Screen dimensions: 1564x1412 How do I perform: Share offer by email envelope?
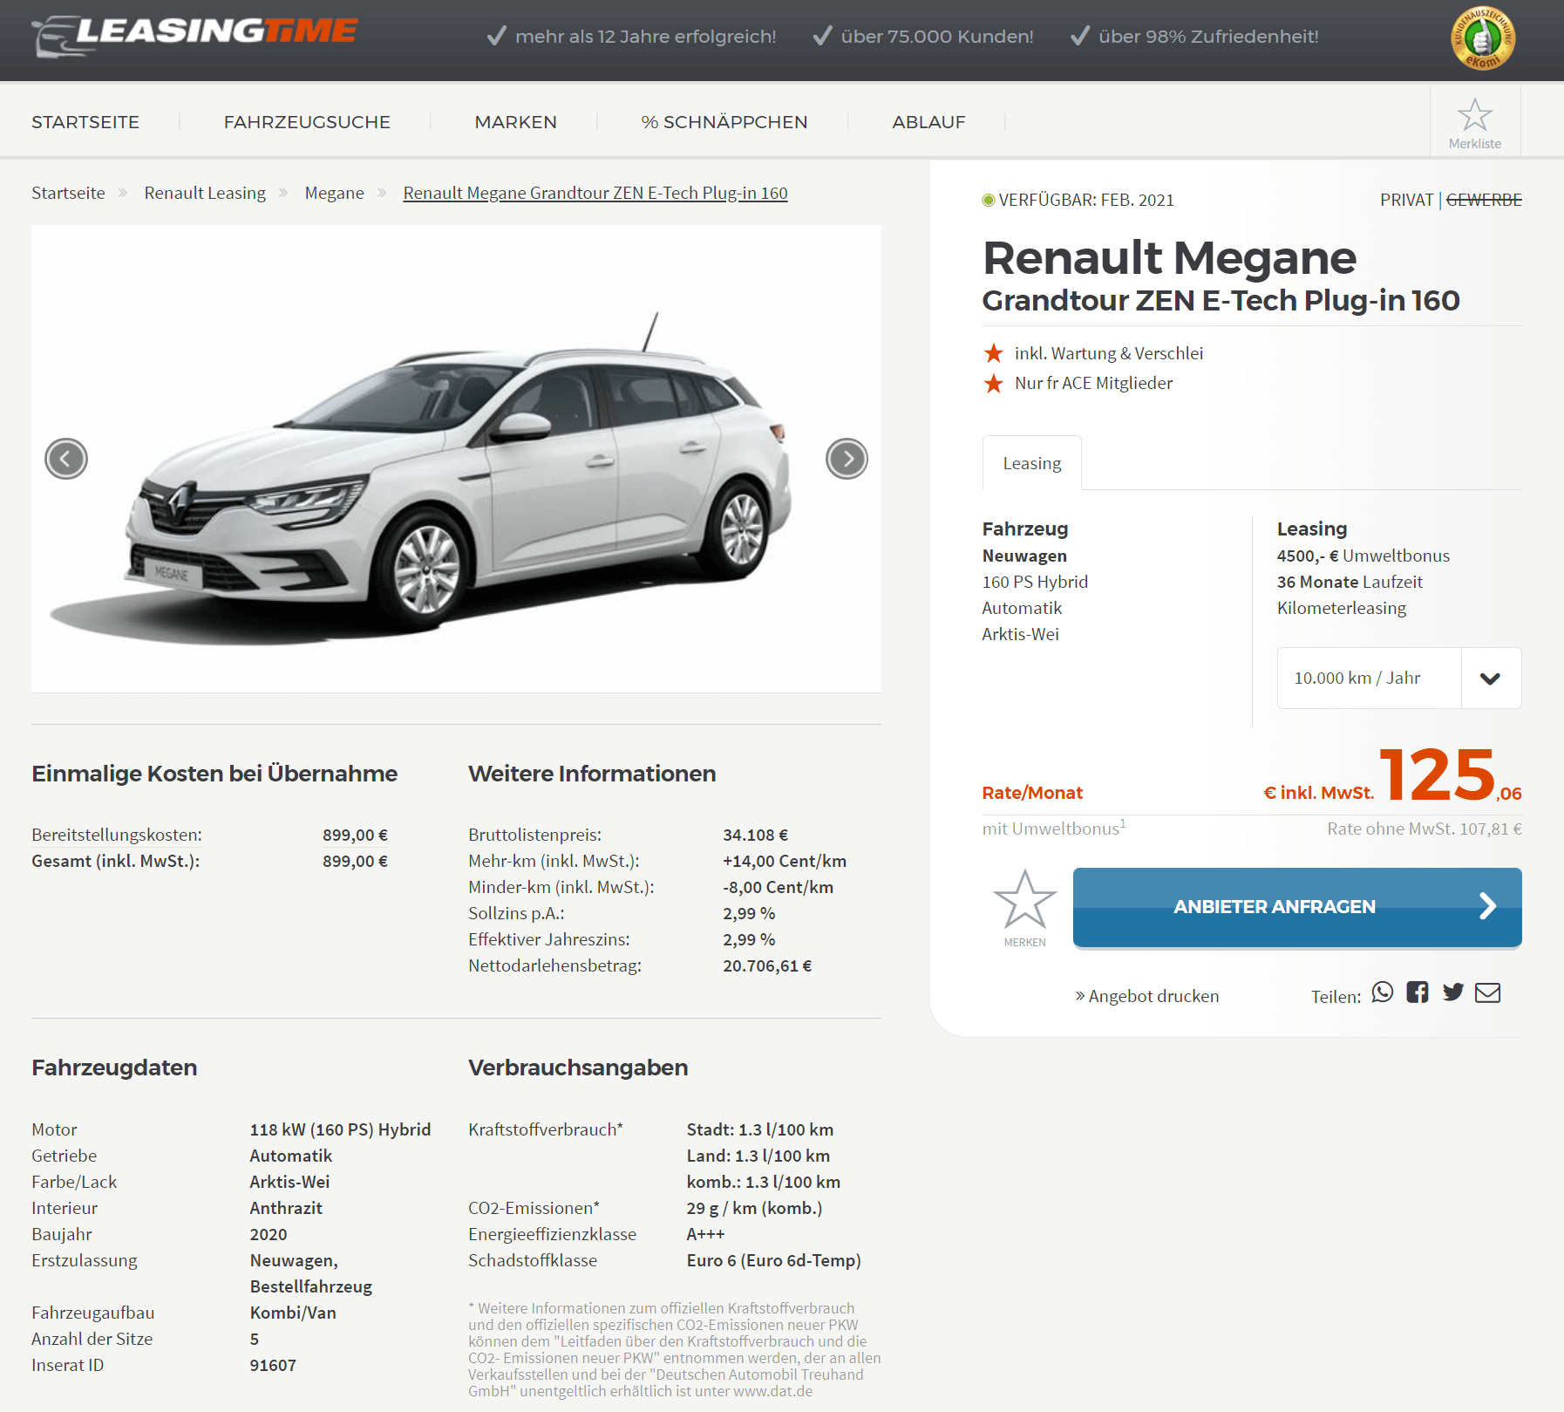click(x=1488, y=992)
